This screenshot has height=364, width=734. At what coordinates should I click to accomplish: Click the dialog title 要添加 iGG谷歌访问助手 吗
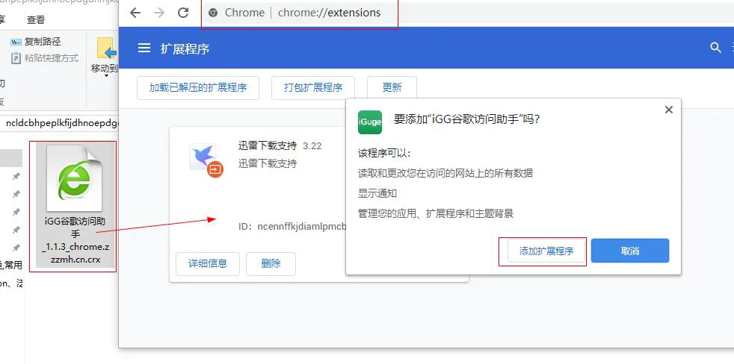466,119
